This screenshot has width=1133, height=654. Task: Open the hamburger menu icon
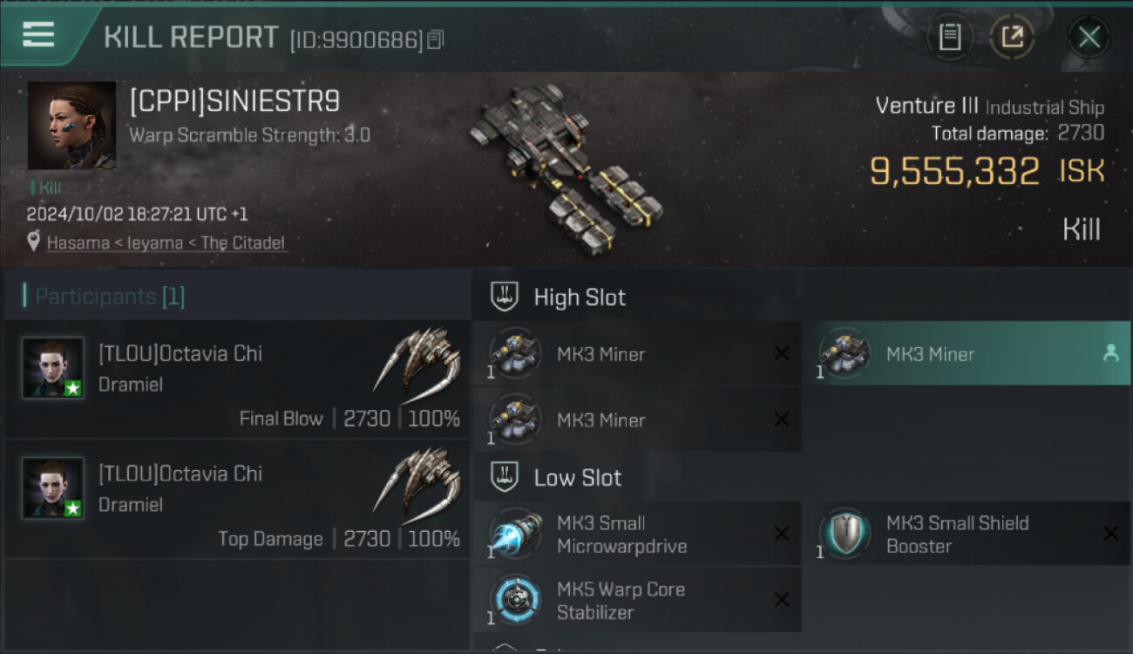[38, 35]
